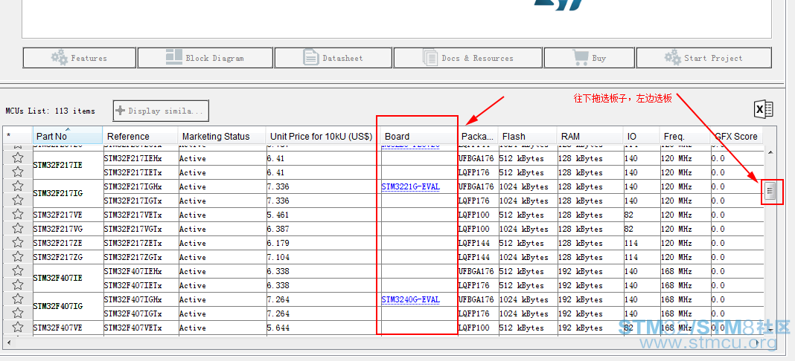This screenshot has width=795, height=361.
Task: Sort by the Part No column header
Action: pos(68,136)
